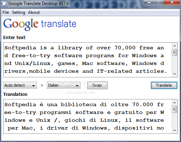This screenshot has height=142, width=181.
Task: Open the About menu
Action: 34,12
